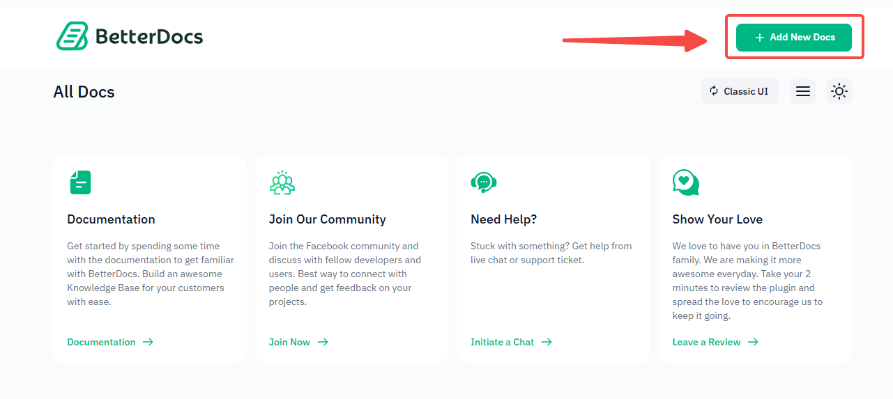Toggle light/dark mode sun icon
This screenshot has height=399, width=893.
pos(839,91)
